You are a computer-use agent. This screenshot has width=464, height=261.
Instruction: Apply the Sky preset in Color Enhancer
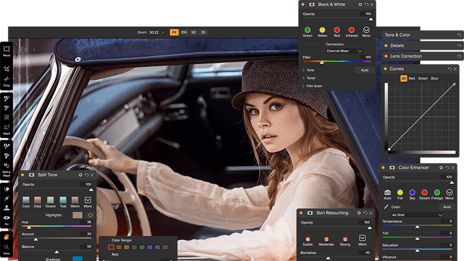pyautogui.click(x=412, y=193)
